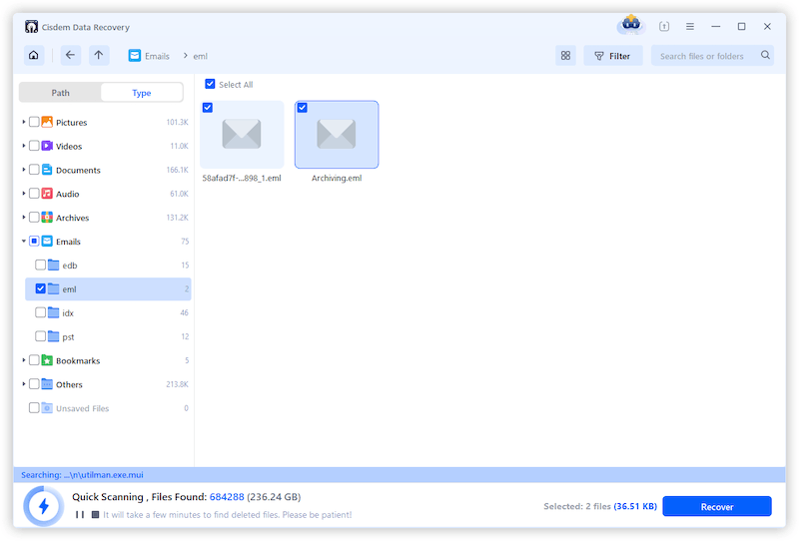Uncheck the Archiving.eml file checkbox
This screenshot has height=541, width=799.
(303, 108)
